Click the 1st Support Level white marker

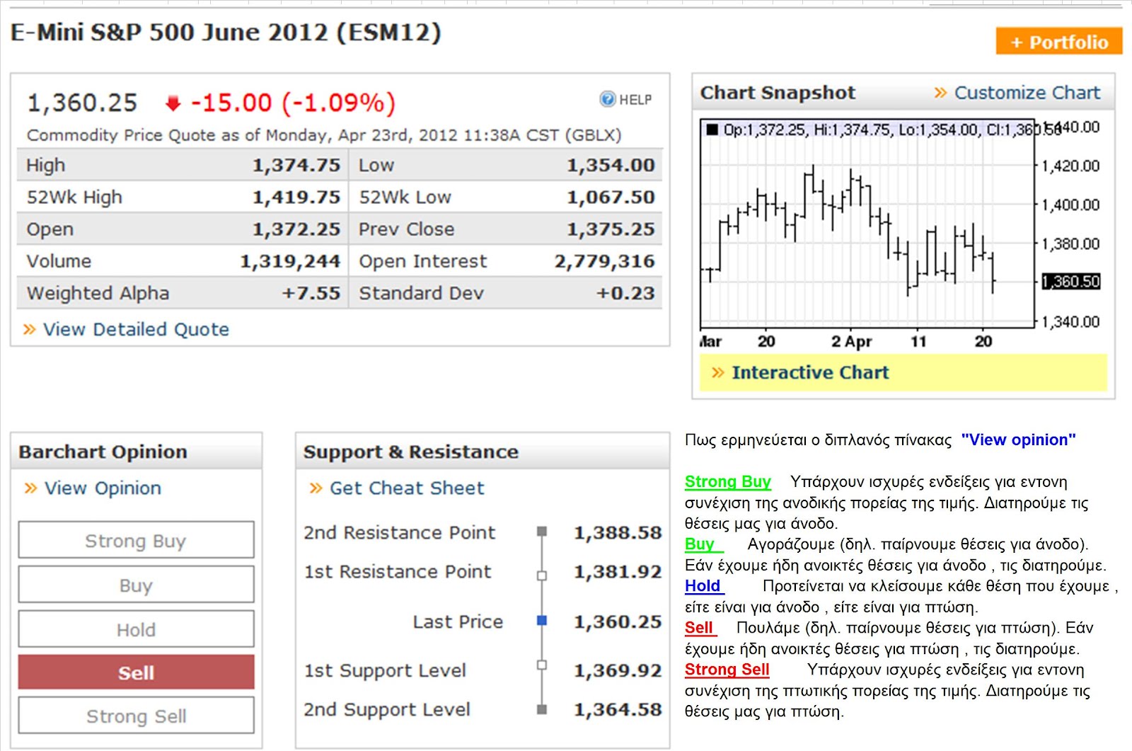point(542,665)
